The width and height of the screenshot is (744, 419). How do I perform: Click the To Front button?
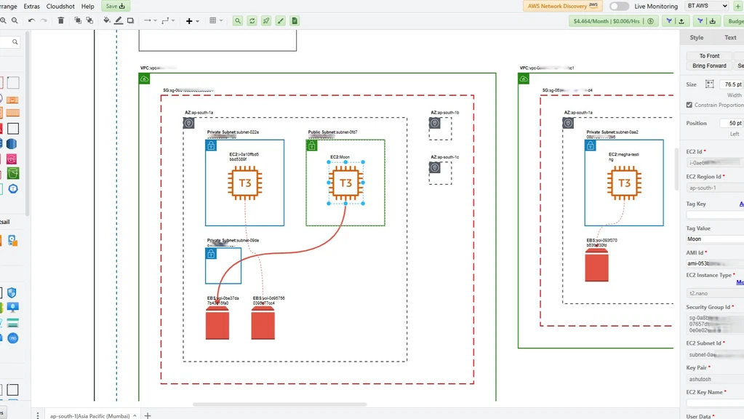709,55
